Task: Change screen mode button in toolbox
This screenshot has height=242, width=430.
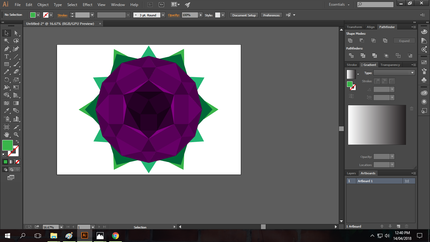Action: pos(11,178)
